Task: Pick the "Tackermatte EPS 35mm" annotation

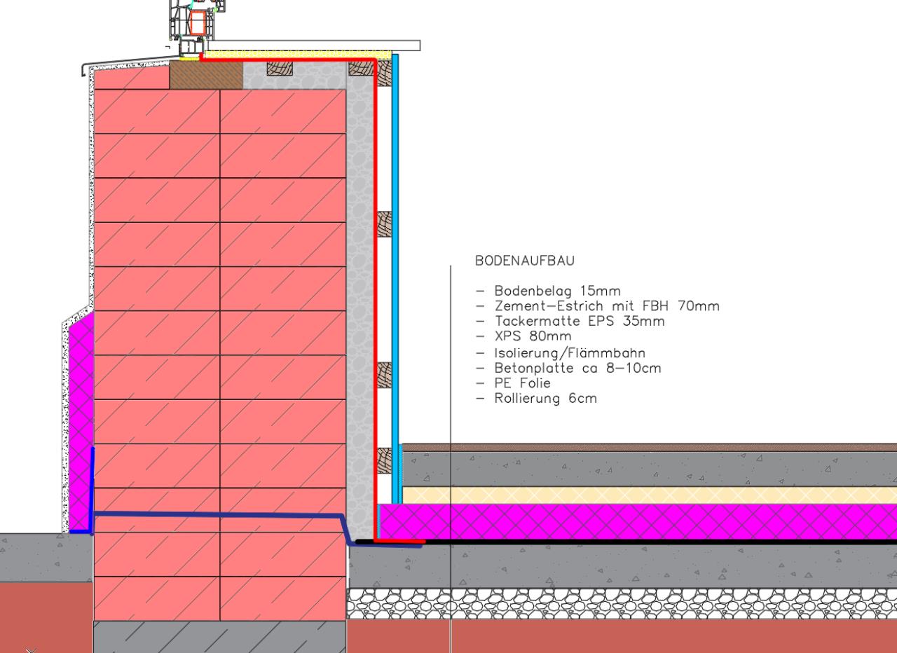Action: tap(579, 322)
